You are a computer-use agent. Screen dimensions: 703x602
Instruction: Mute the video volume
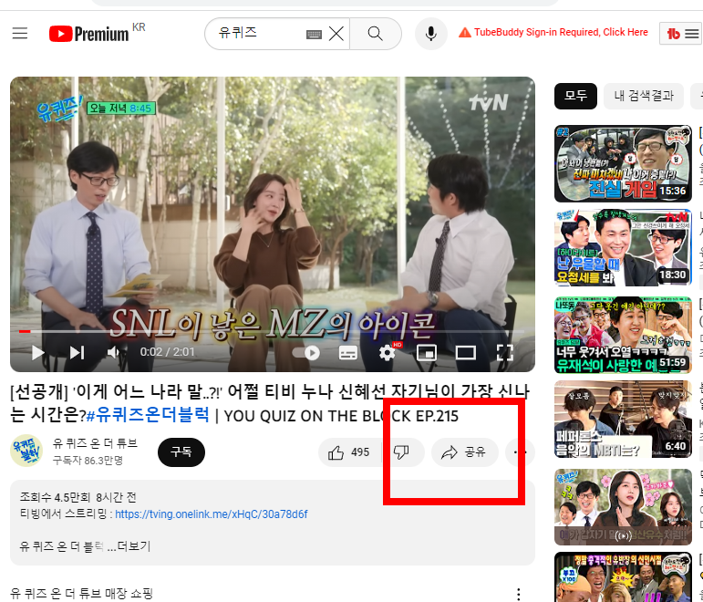click(114, 353)
